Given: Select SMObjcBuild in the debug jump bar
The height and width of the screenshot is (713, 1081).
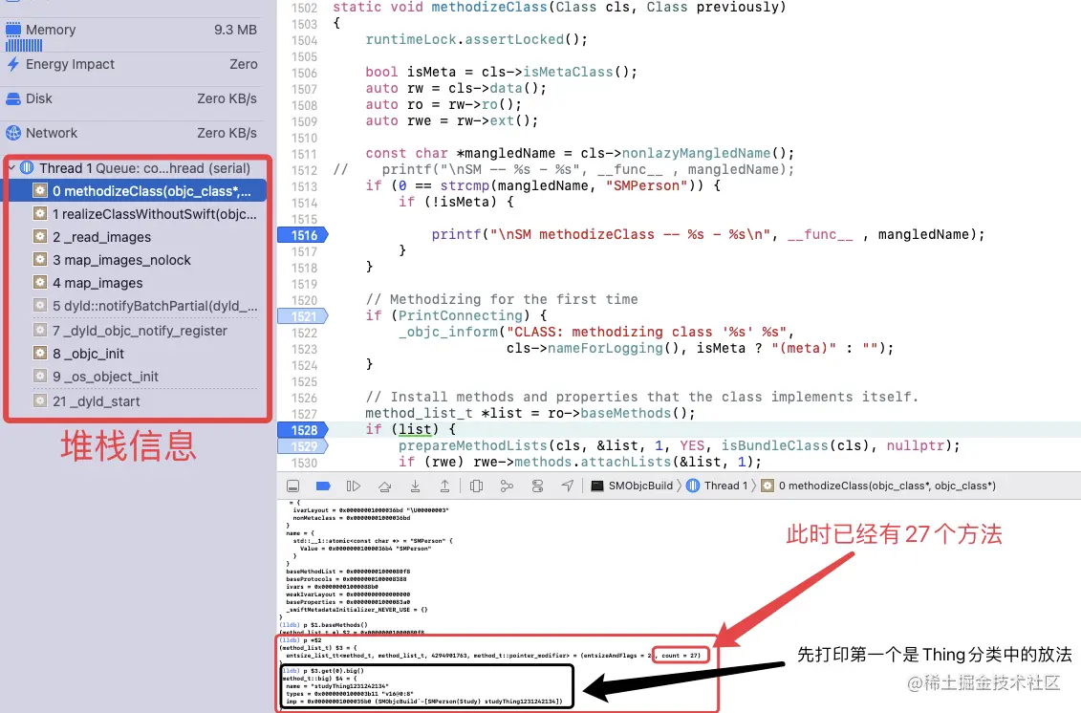Looking at the screenshot, I should [x=632, y=486].
